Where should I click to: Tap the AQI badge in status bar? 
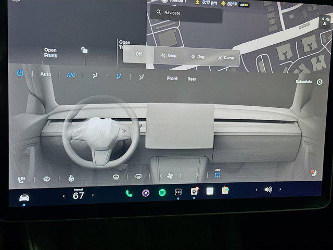[244, 5]
